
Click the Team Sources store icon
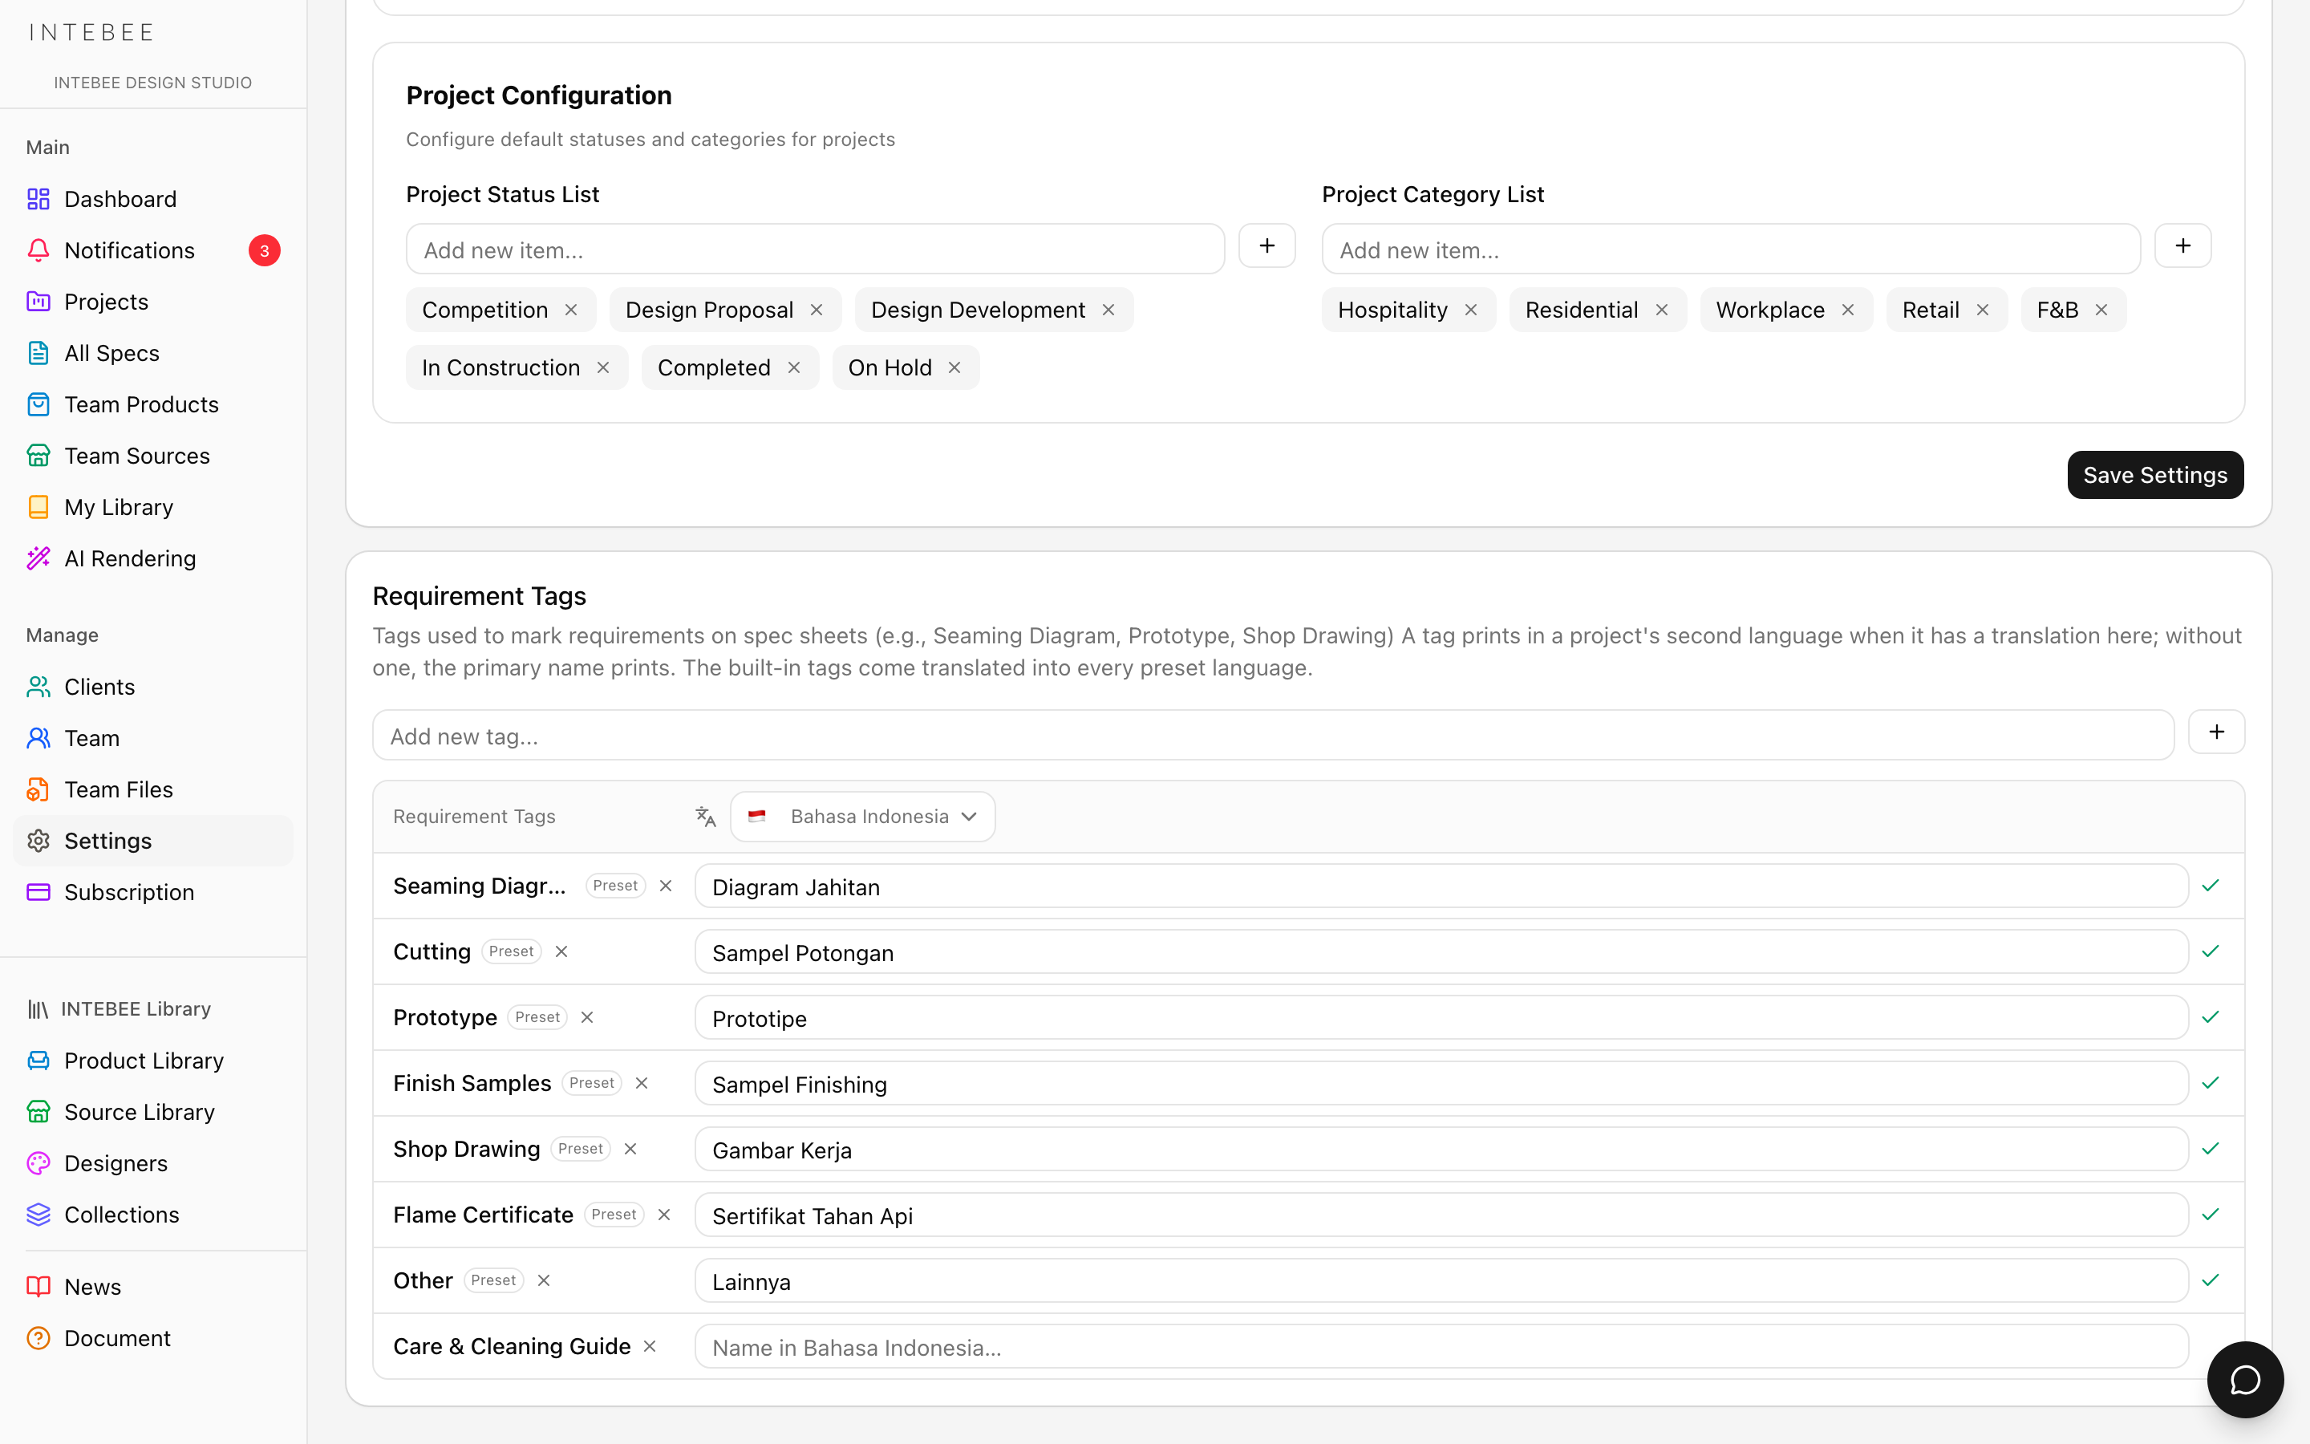point(38,456)
